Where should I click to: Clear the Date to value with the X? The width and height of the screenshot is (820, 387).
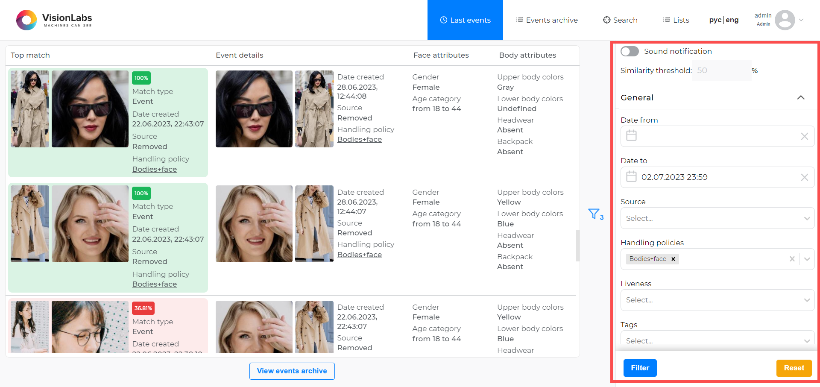(x=805, y=177)
